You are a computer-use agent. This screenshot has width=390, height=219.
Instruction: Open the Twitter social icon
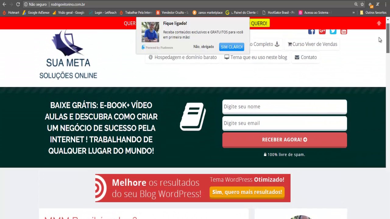pyautogui.click(x=333, y=32)
